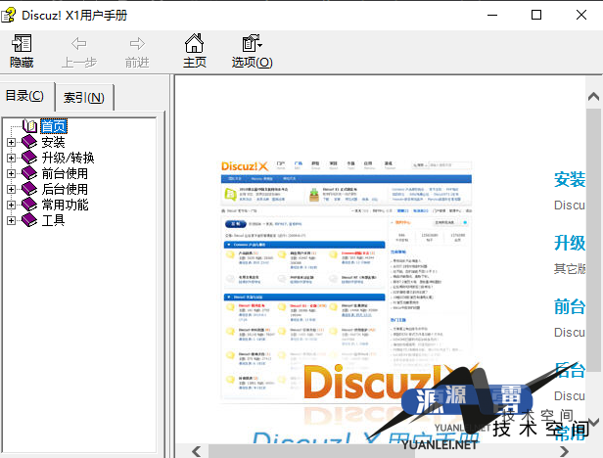Open the 安装 link in content pane

click(570, 180)
